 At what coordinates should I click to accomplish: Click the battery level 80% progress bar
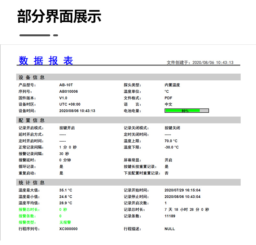pos(187,111)
